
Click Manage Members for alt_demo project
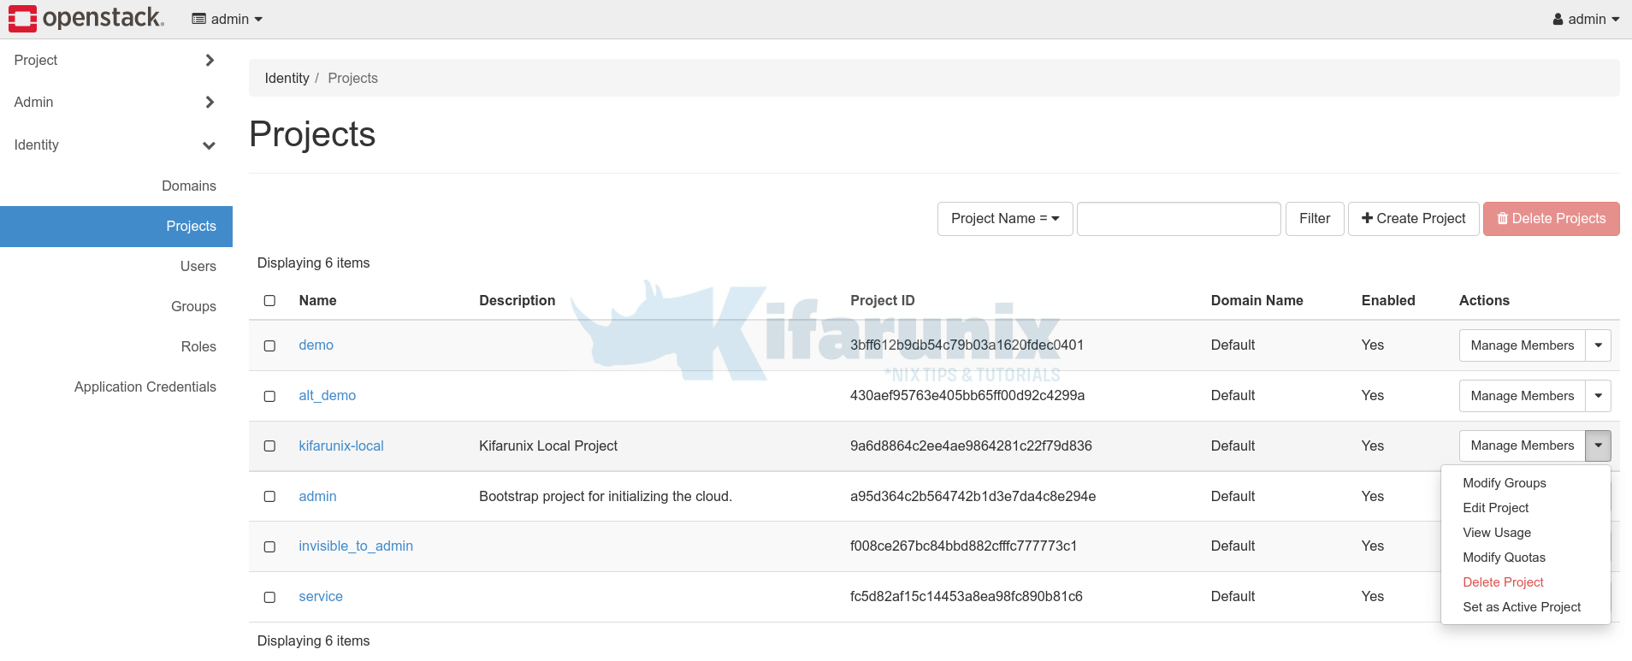click(1522, 396)
